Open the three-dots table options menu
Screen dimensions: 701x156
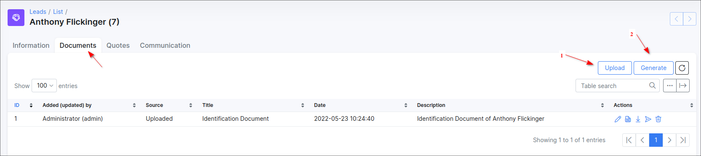[x=670, y=86]
